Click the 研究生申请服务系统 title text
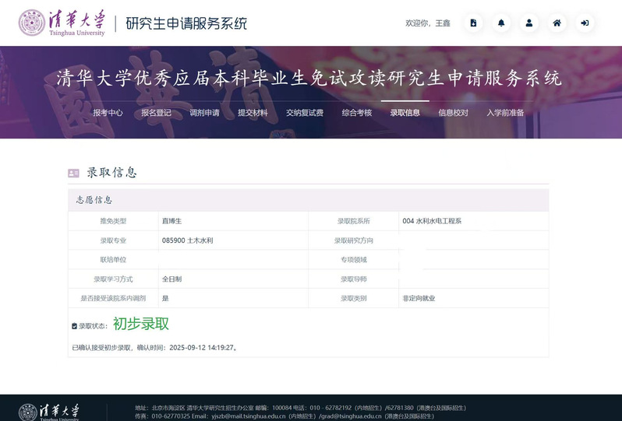This screenshot has width=622, height=421. pyautogui.click(x=186, y=23)
